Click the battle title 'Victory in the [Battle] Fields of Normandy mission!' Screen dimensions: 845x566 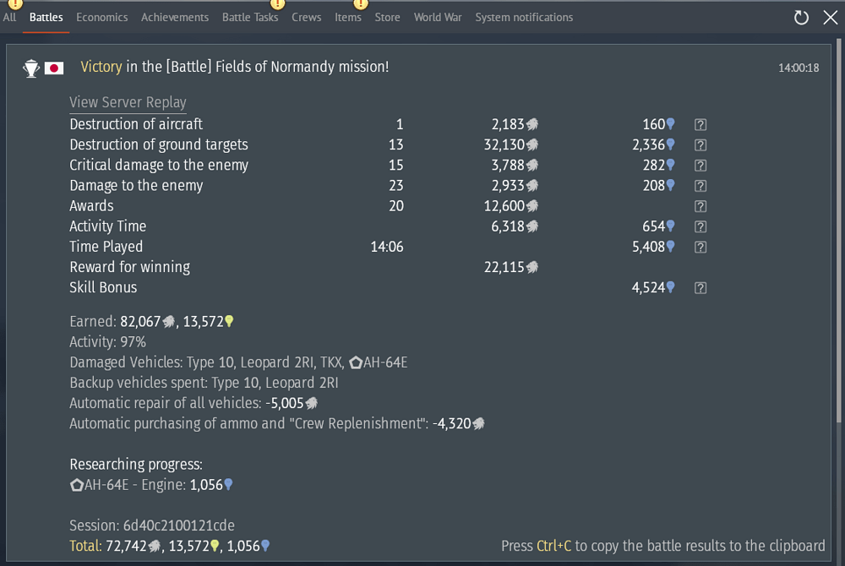click(234, 67)
